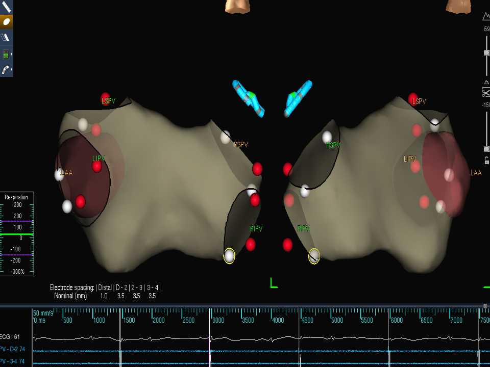The width and height of the screenshot is (490, 367).
Task: Click the highlighted ellipse point tool
Action: coord(6,21)
